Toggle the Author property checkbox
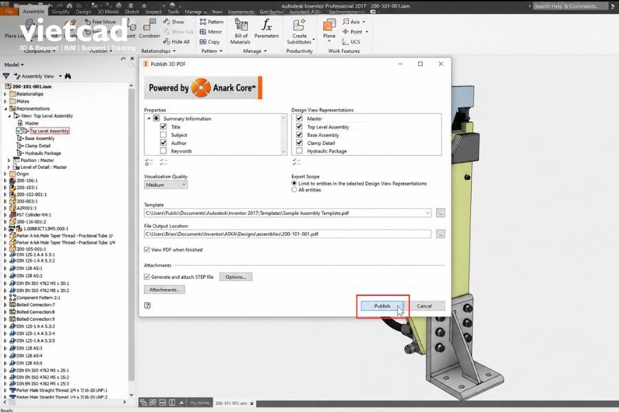Screen dimensions: 619x412 pyautogui.click(x=164, y=143)
